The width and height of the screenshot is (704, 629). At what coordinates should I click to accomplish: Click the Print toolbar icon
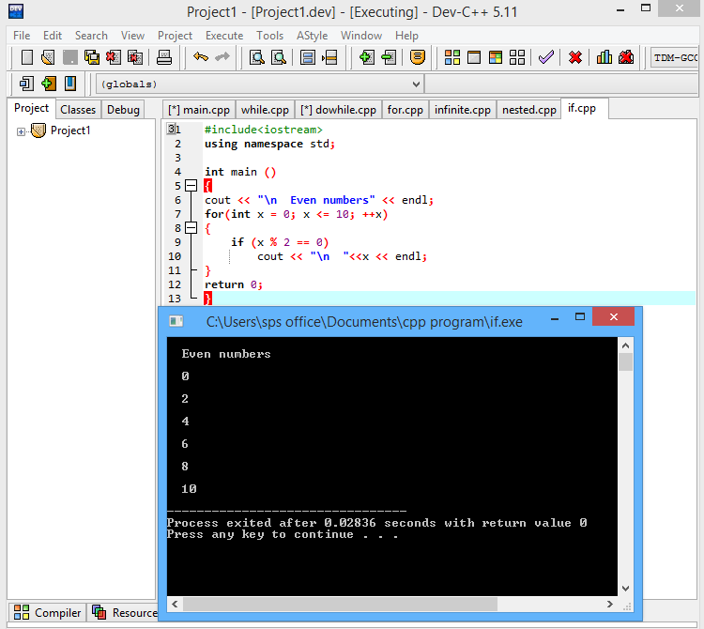point(164,57)
